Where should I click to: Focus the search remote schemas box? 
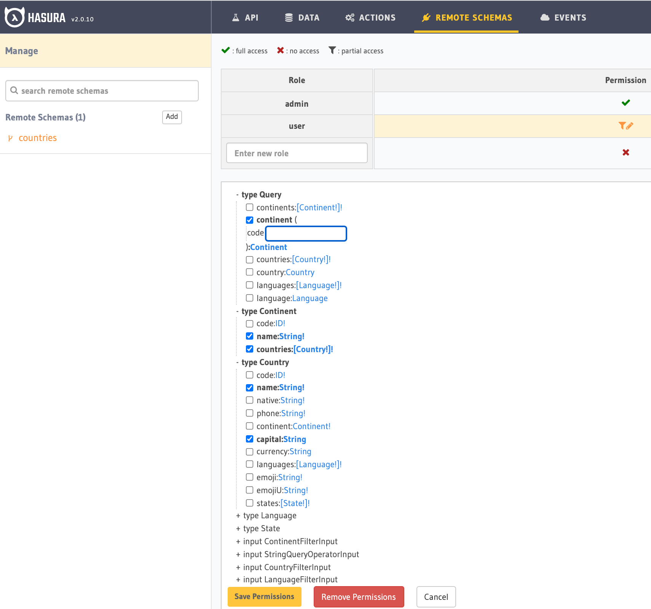point(102,91)
